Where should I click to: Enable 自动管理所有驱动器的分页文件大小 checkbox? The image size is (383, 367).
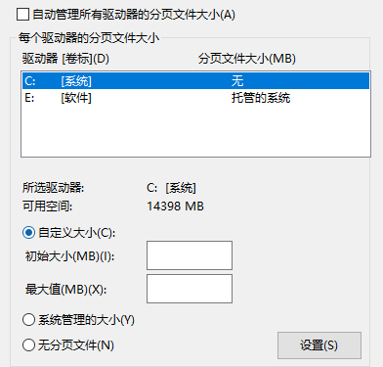pos(22,15)
